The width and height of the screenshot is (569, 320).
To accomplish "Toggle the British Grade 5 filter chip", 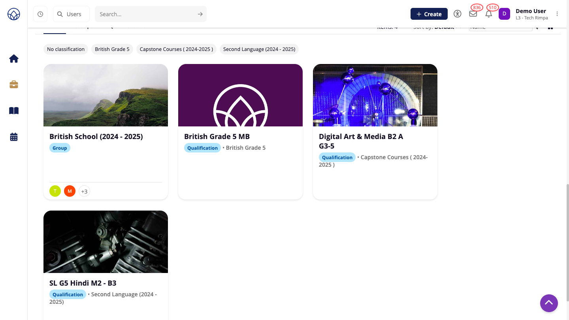I will coord(112,49).
